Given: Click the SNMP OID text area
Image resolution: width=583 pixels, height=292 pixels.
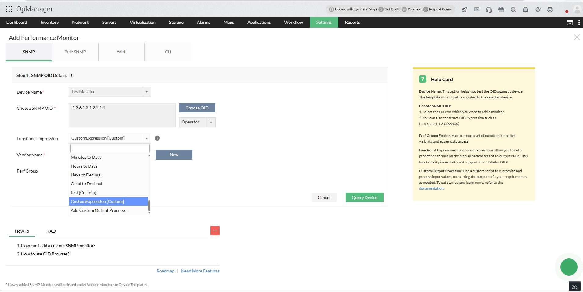Looking at the screenshot, I should point(122,115).
